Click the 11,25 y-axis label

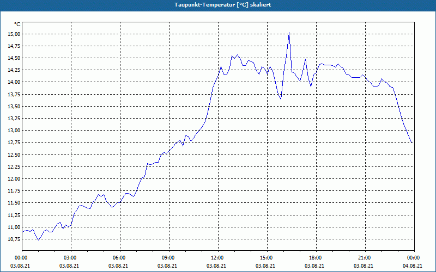pos(14,215)
